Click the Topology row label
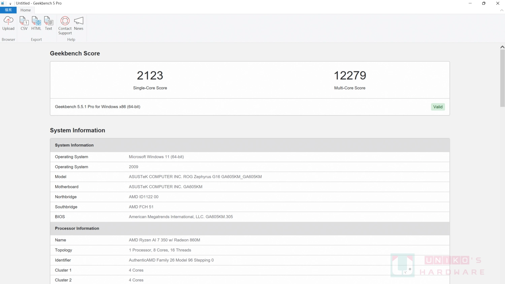 tap(63, 250)
